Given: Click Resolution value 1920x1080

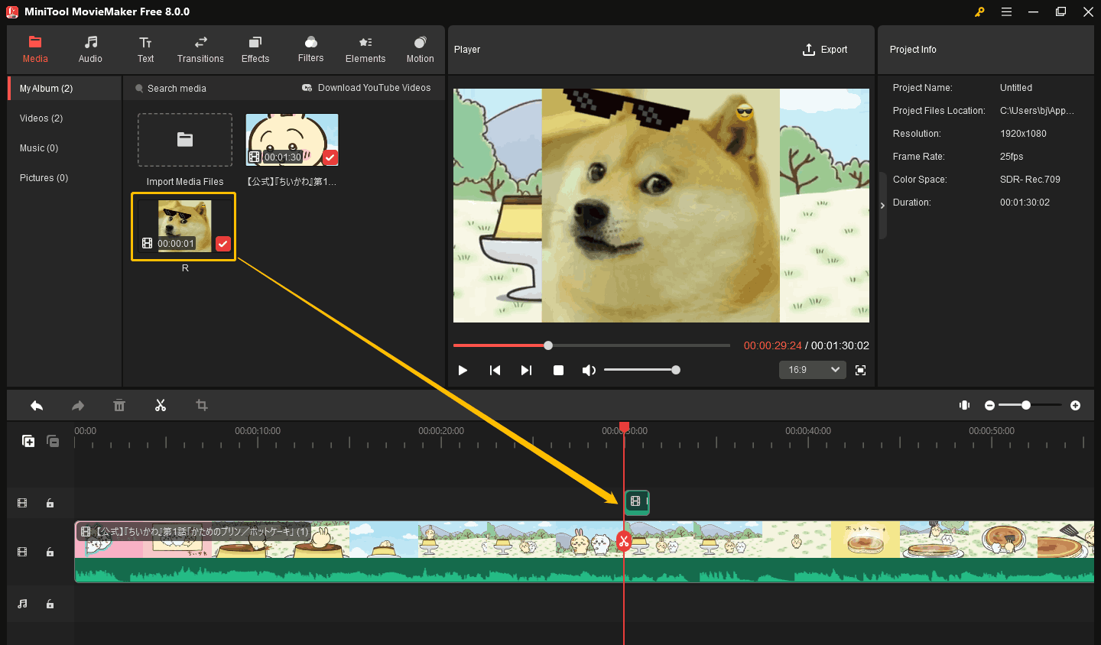Looking at the screenshot, I should tap(1023, 134).
